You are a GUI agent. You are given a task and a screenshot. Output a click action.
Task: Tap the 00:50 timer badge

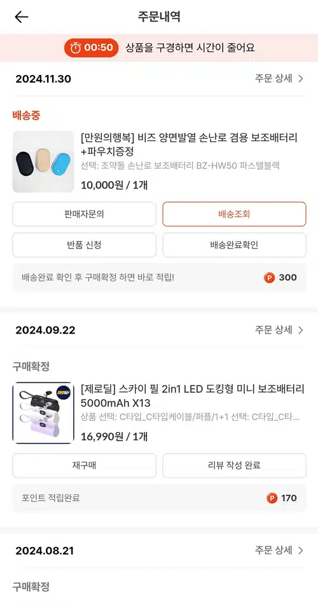(92, 48)
